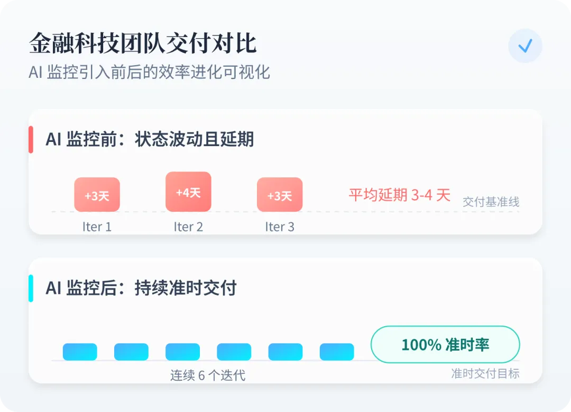Click the blue checkmark icon in the header
571x412 pixels.
pyautogui.click(x=525, y=46)
